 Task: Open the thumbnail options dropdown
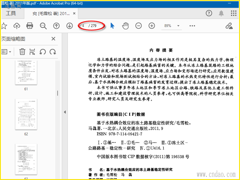(x=6, y=52)
